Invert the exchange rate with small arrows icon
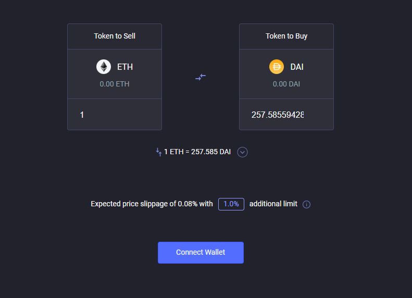Screen dimensions: 412x298 pos(159,152)
